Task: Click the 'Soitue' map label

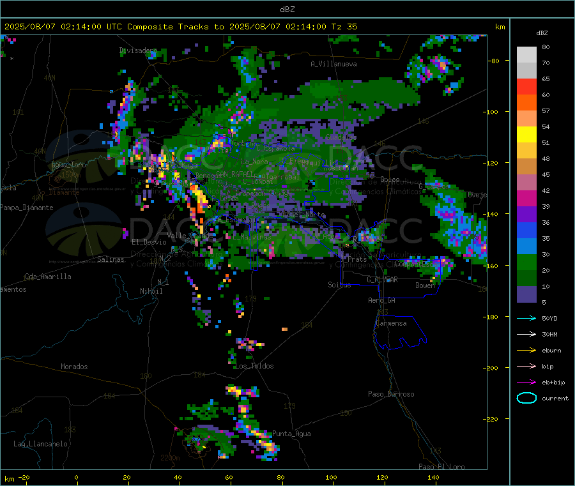Action: point(339,285)
